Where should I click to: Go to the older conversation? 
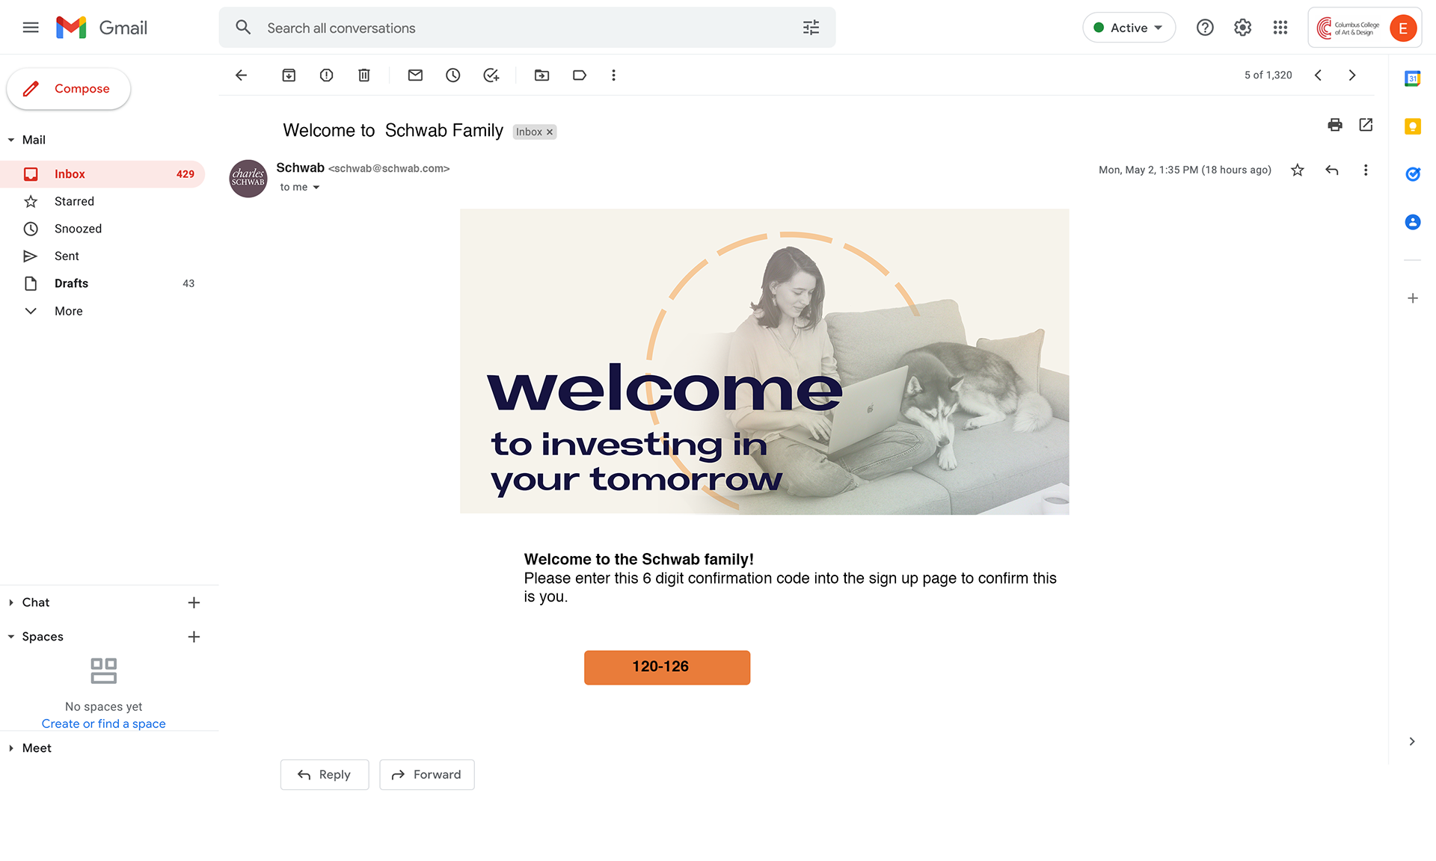(x=1352, y=75)
